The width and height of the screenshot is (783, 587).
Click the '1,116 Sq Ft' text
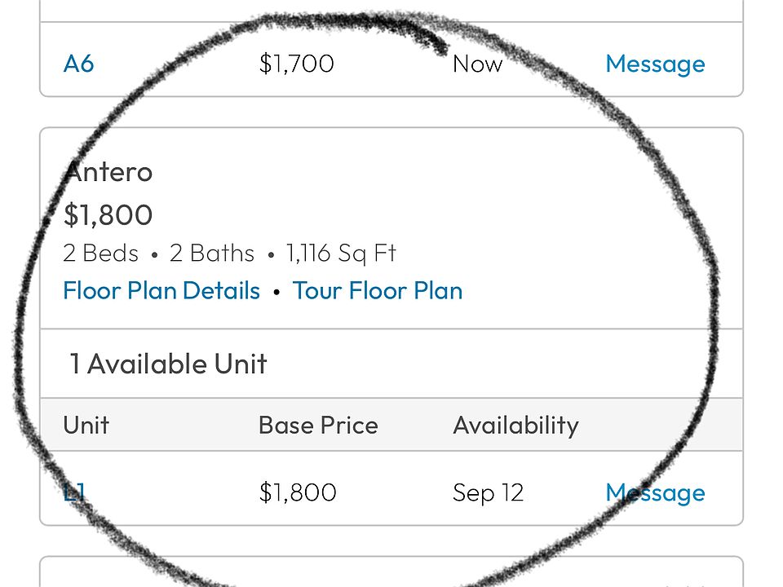(340, 254)
